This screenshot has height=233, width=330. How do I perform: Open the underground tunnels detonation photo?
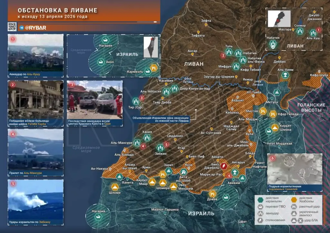click(x=295, y=170)
